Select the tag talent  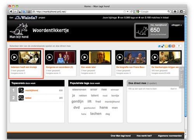pos(95,96)
